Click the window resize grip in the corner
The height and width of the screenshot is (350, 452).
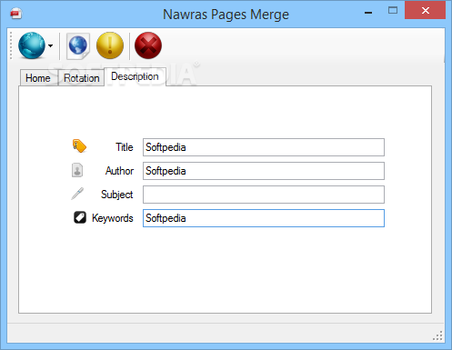437,335
